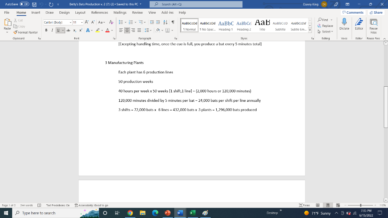Apply paragraph shading color

pos(158,30)
